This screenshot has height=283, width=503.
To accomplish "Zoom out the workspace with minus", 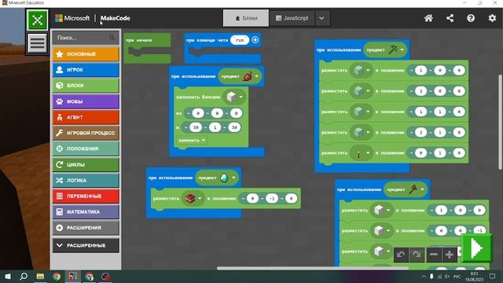I will [x=434, y=255].
